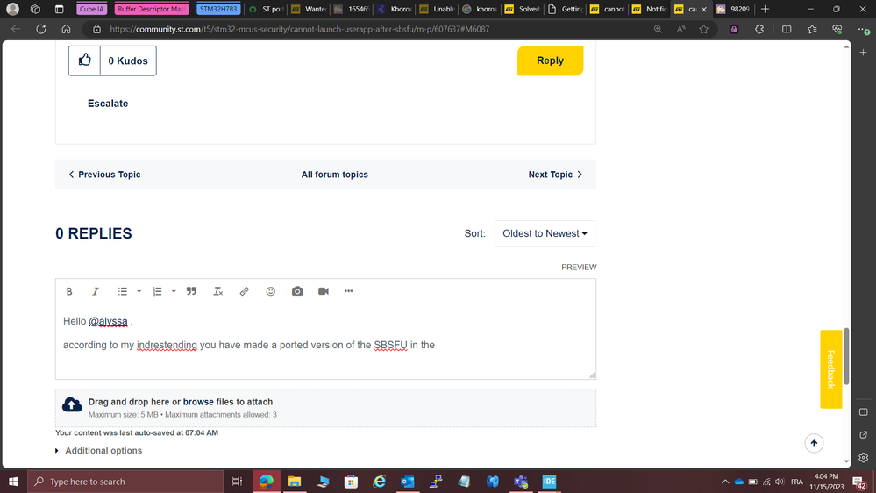View 0 Kudos count
Screen dimensions: 876x493
pos(128,61)
